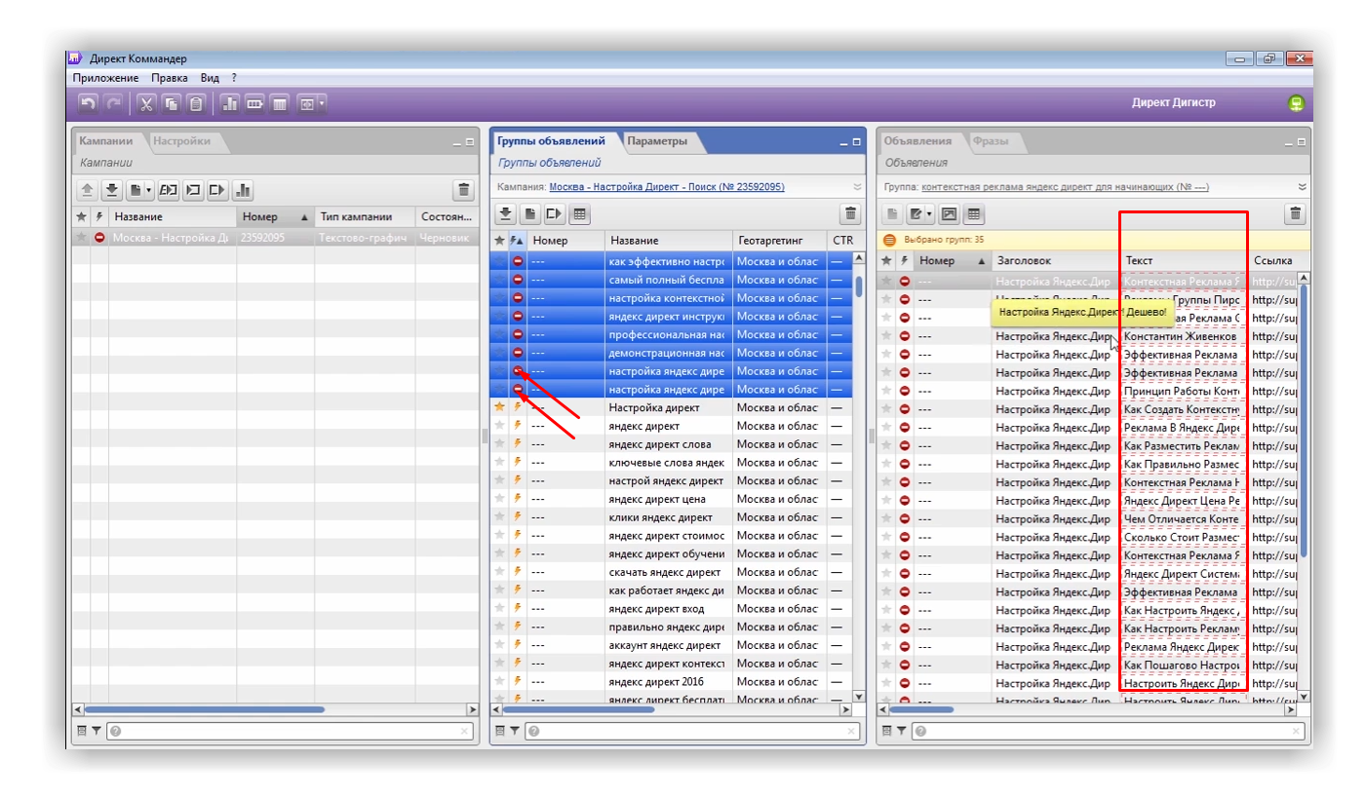Open campaign link Москва - Настройка Директ - Поиск
This screenshot has width=1365, height=799.
(667, 187)
